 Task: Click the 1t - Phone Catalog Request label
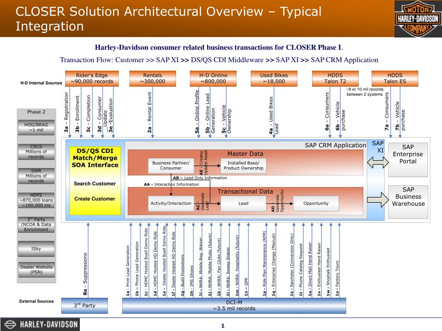[x=301, y=269]
